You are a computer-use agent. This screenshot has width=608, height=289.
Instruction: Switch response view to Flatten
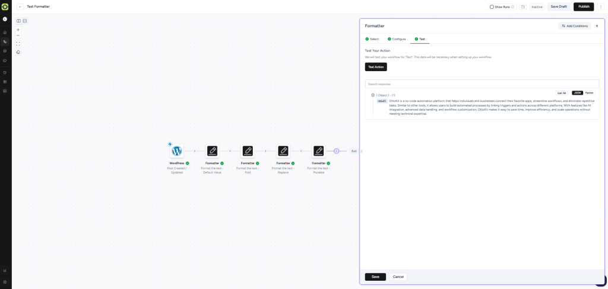pos(589,93)
